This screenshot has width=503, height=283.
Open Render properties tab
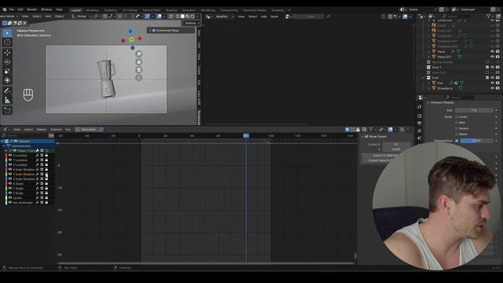tap(420, 116)
